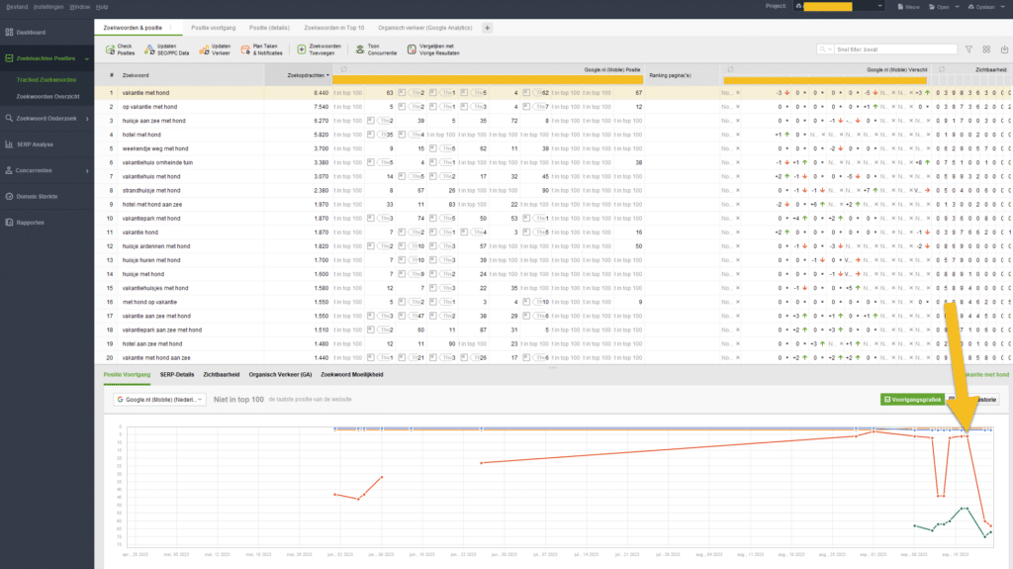Select the 'op vakantie met hond' row
The height and width of the screenshot is (569, 1013).
554,107
